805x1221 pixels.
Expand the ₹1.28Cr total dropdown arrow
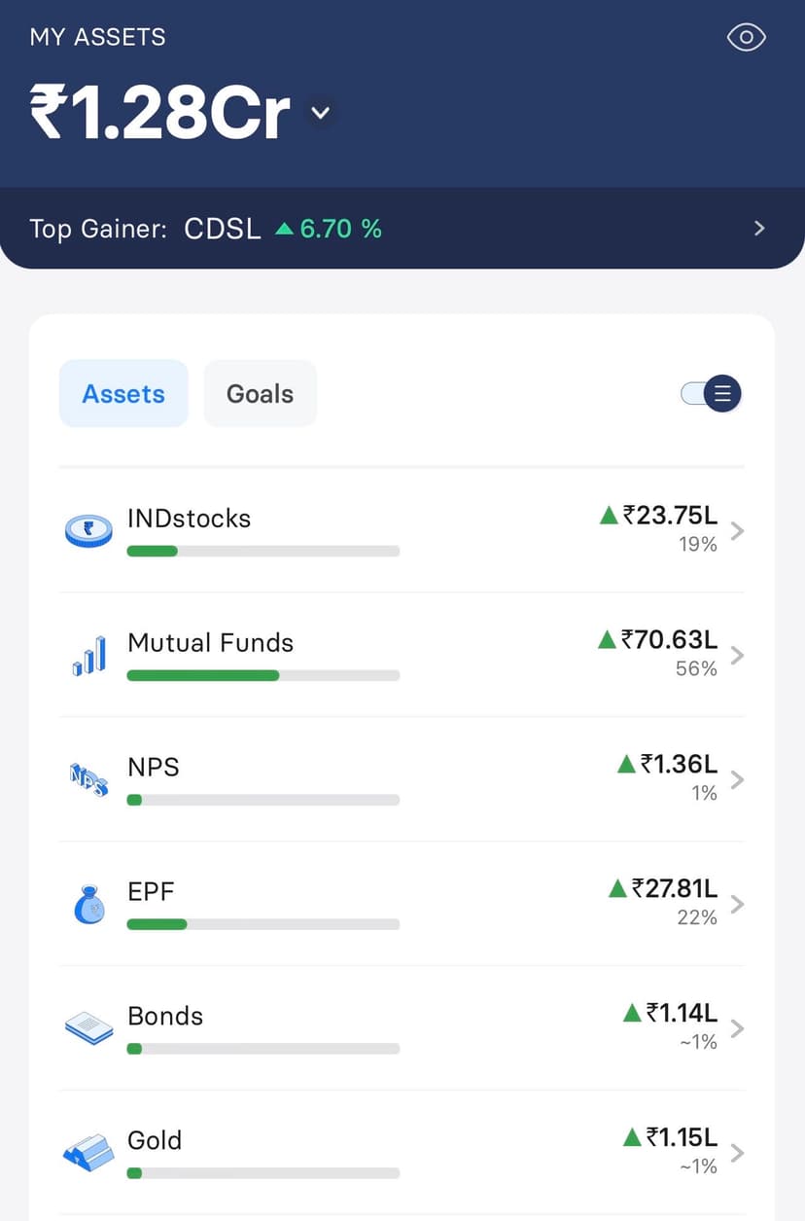(321, 113)
